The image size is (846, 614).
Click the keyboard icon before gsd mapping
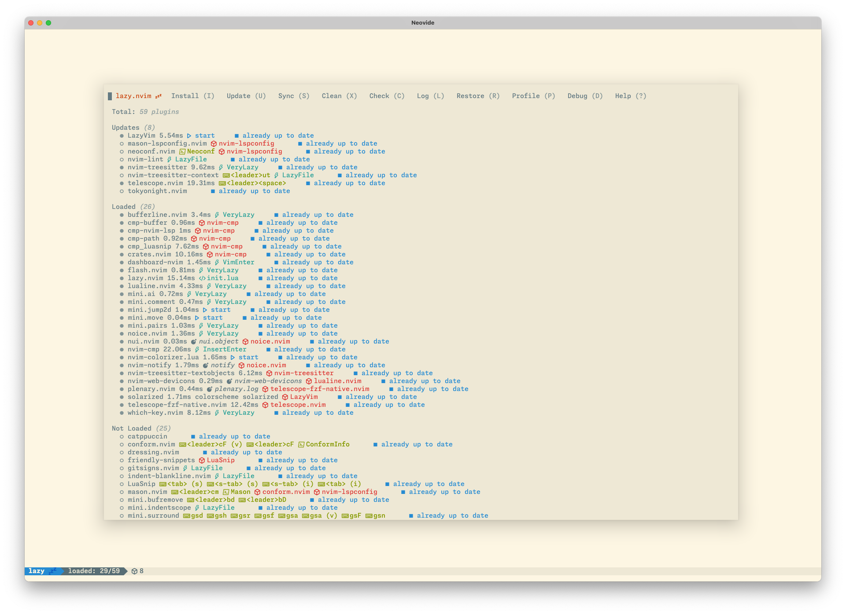point(186,516)
